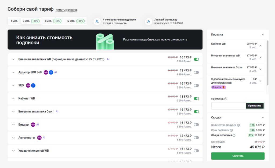Click info icon beside Количество модулей
Screen dimensions: 275x168
tap(238, 125)
